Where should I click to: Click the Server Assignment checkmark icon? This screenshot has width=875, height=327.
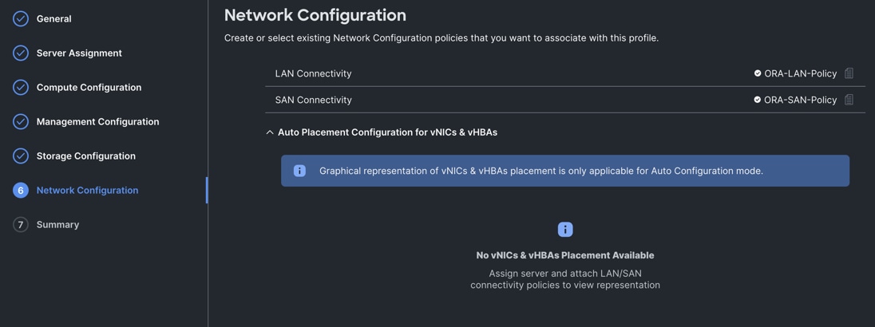[x=21, y=53]
